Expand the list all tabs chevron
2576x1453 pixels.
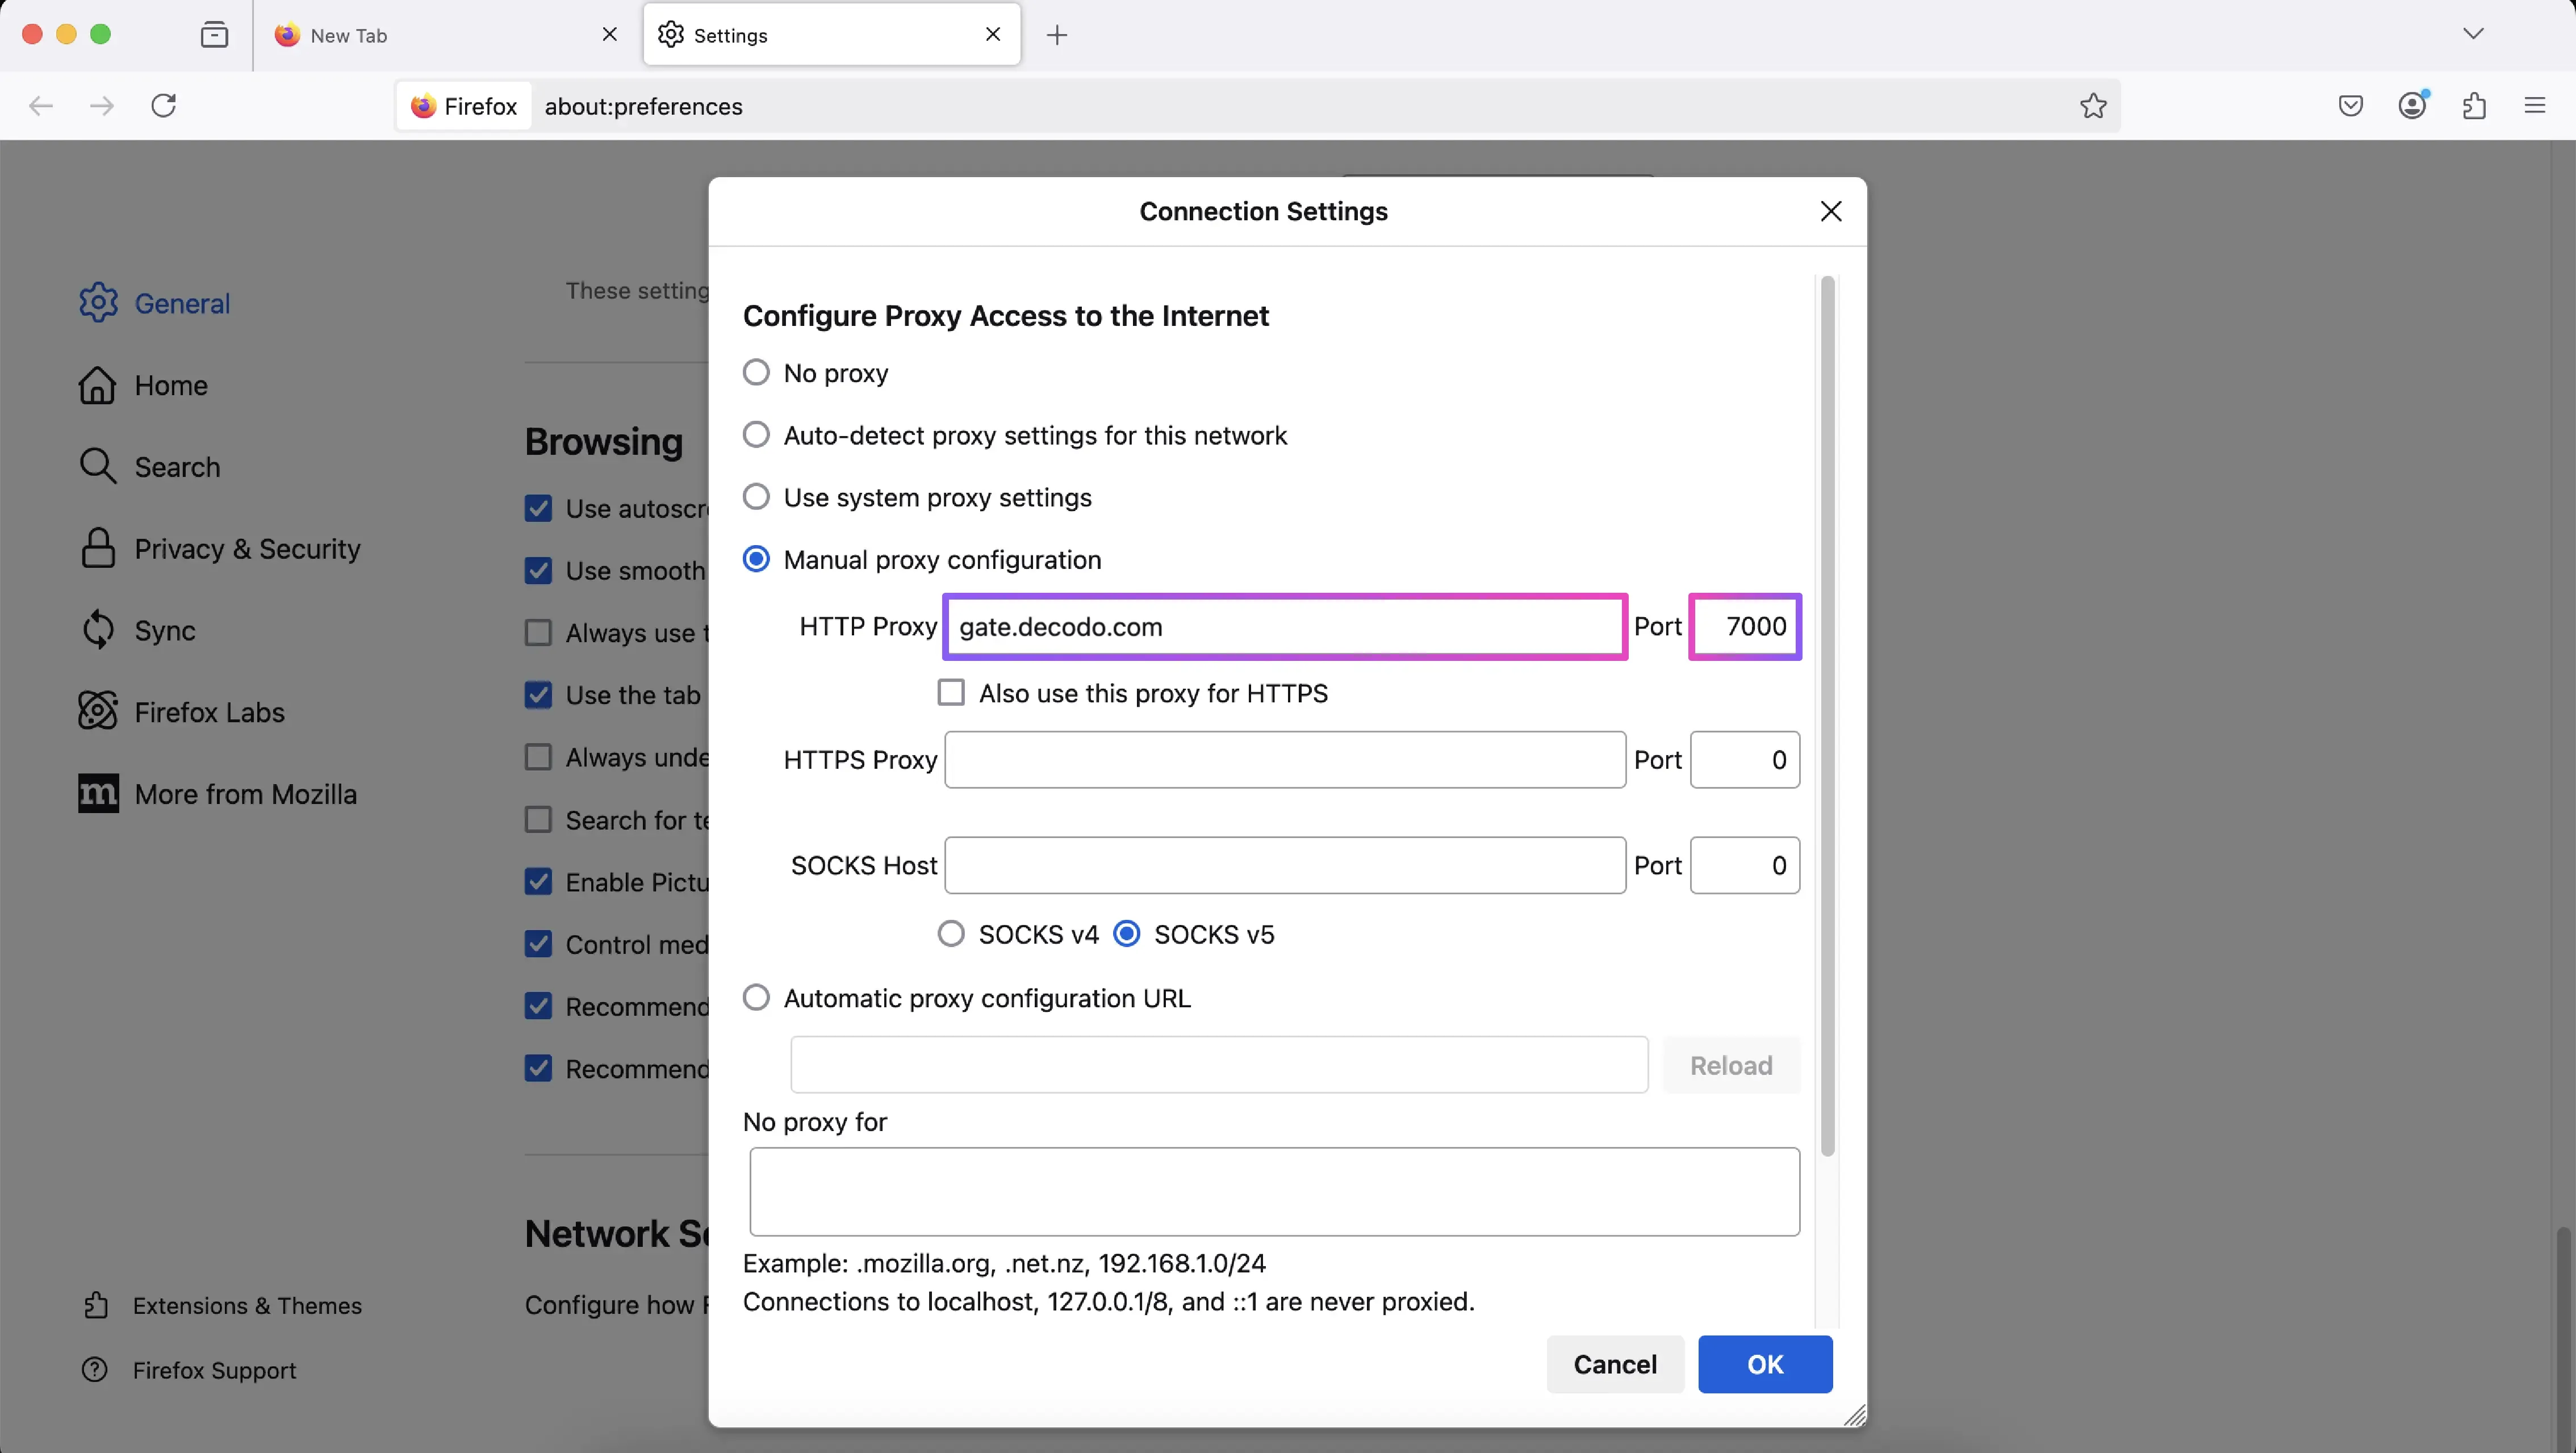click(2473, 34)
